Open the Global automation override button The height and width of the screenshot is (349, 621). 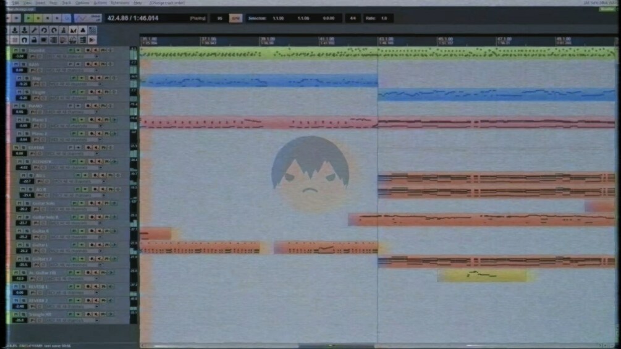(x=88, y=18)
